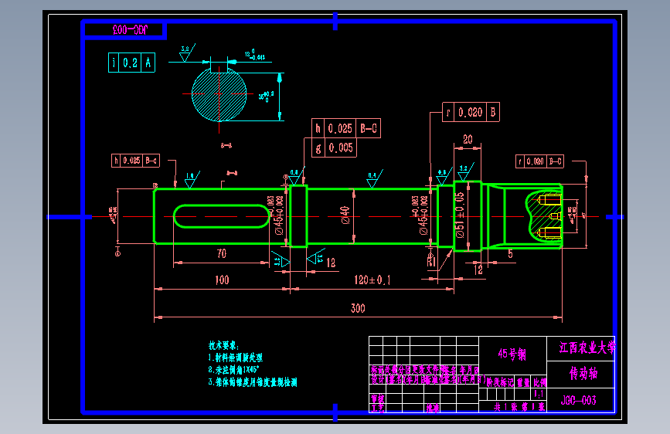
Task: Click the small "h 0.025 B-c" frame near shaft left end
Action: coord(135,161)
